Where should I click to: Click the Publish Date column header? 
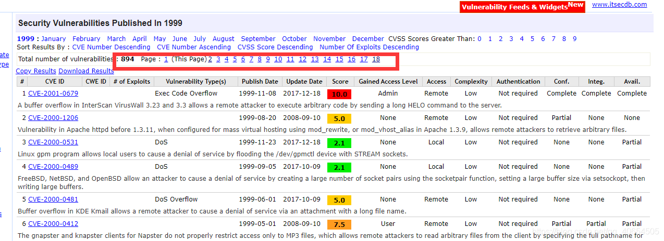tap(260, 82)
